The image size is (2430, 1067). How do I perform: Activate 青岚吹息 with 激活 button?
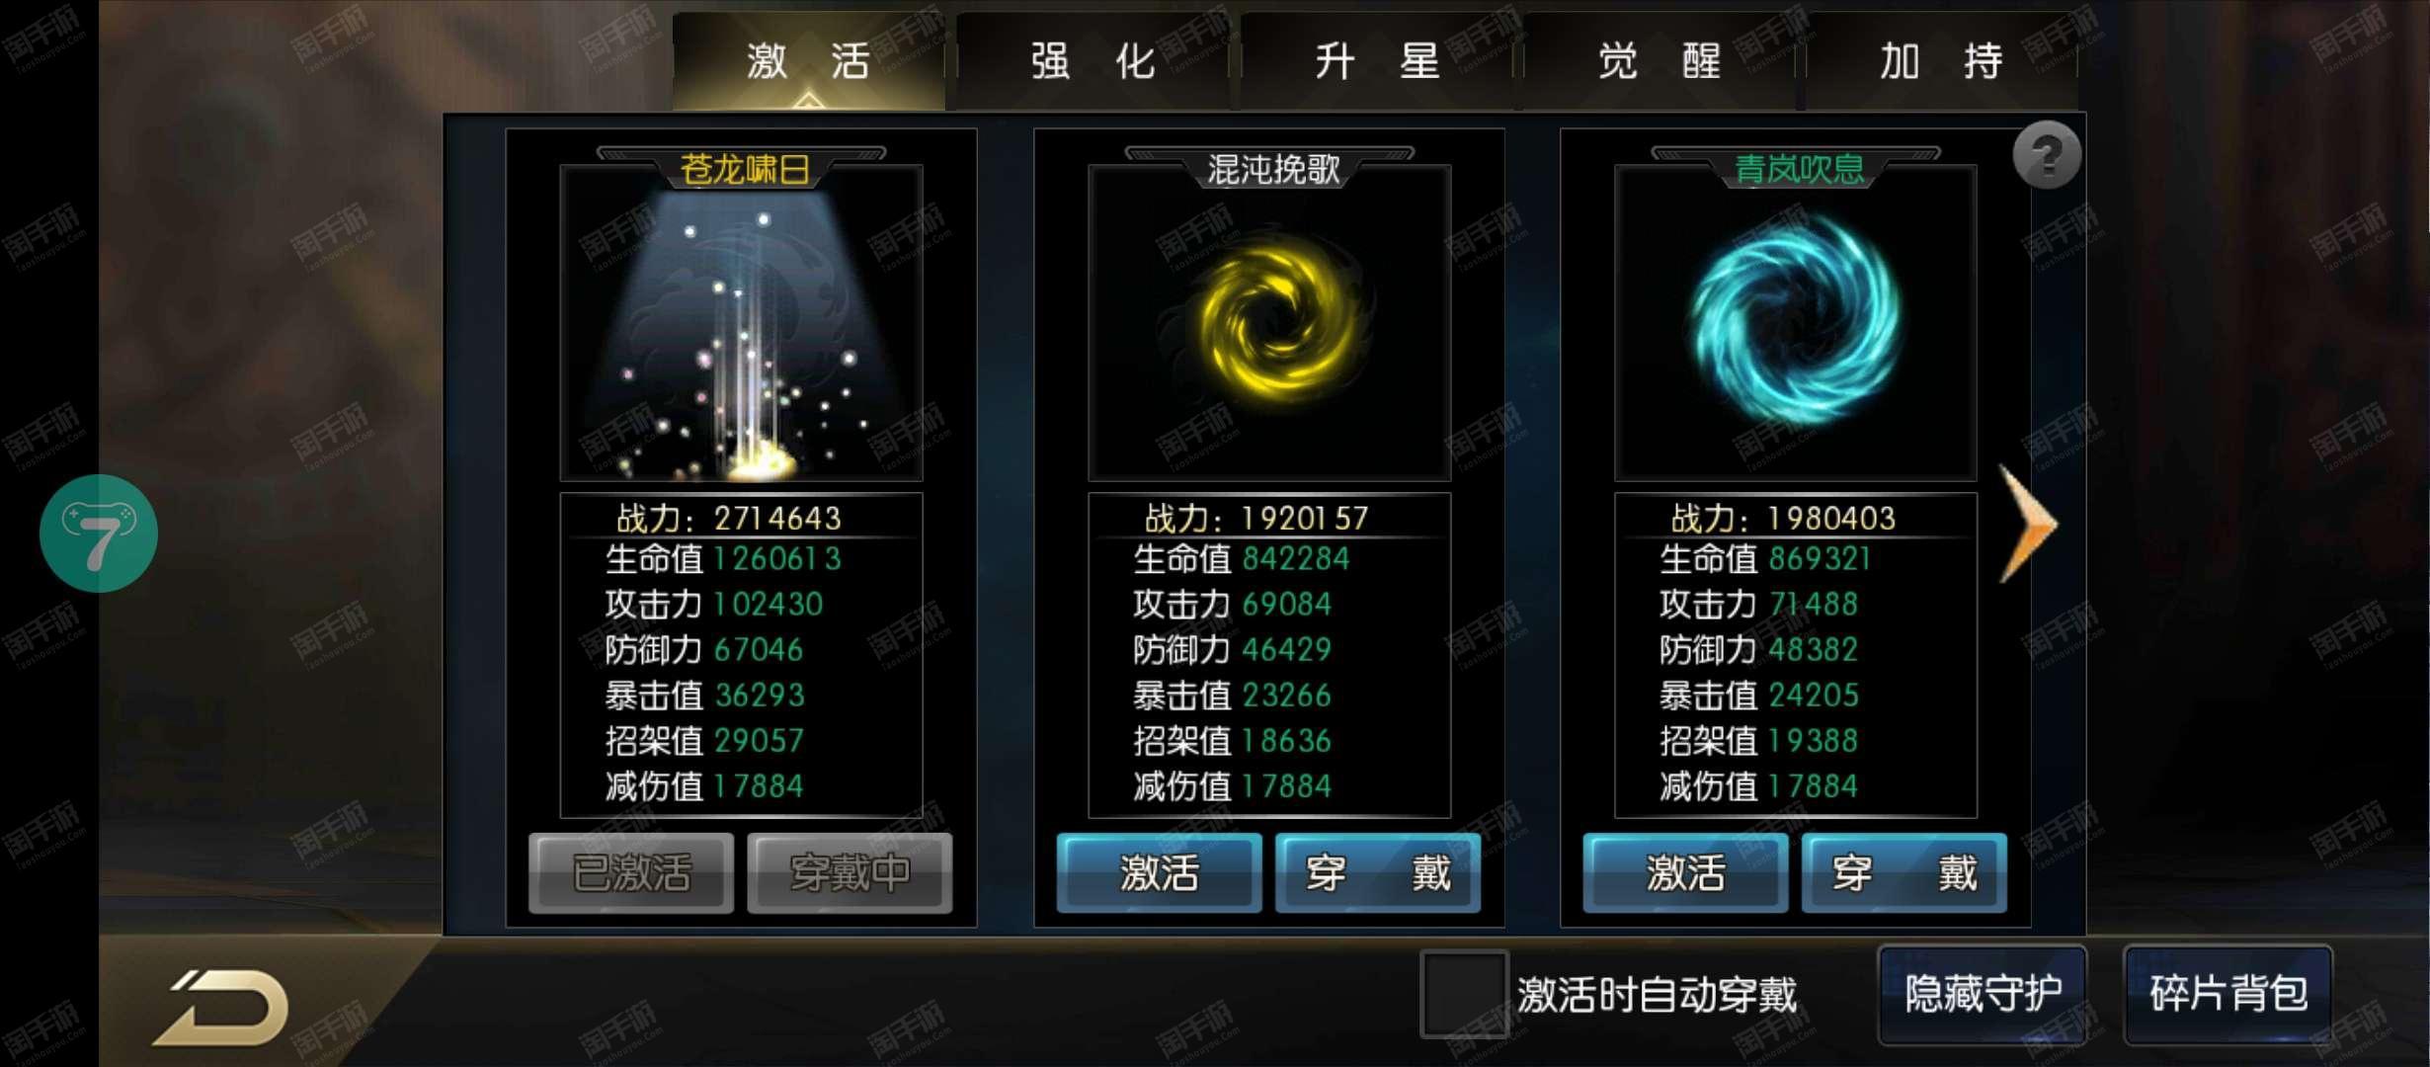[x=1685, y=872]
